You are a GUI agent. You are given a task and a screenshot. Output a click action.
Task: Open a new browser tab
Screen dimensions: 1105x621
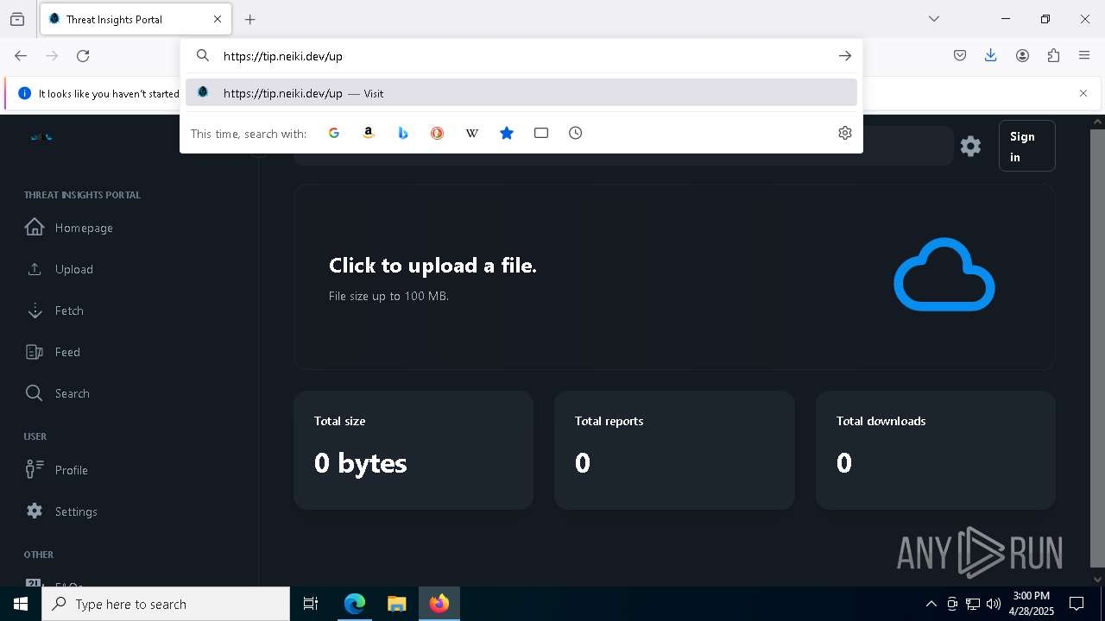(x=250, y=19)
